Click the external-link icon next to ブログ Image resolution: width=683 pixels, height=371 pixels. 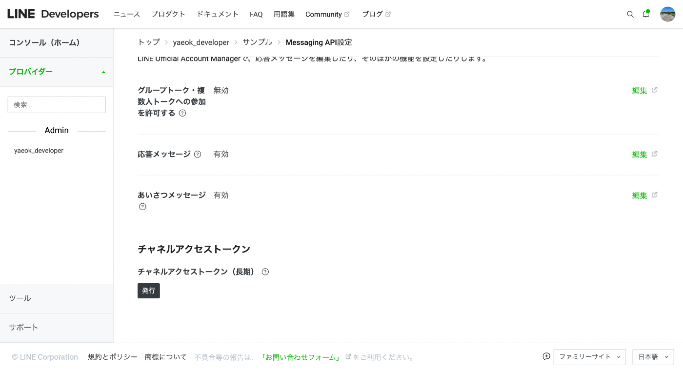click(x=388, y=14)
